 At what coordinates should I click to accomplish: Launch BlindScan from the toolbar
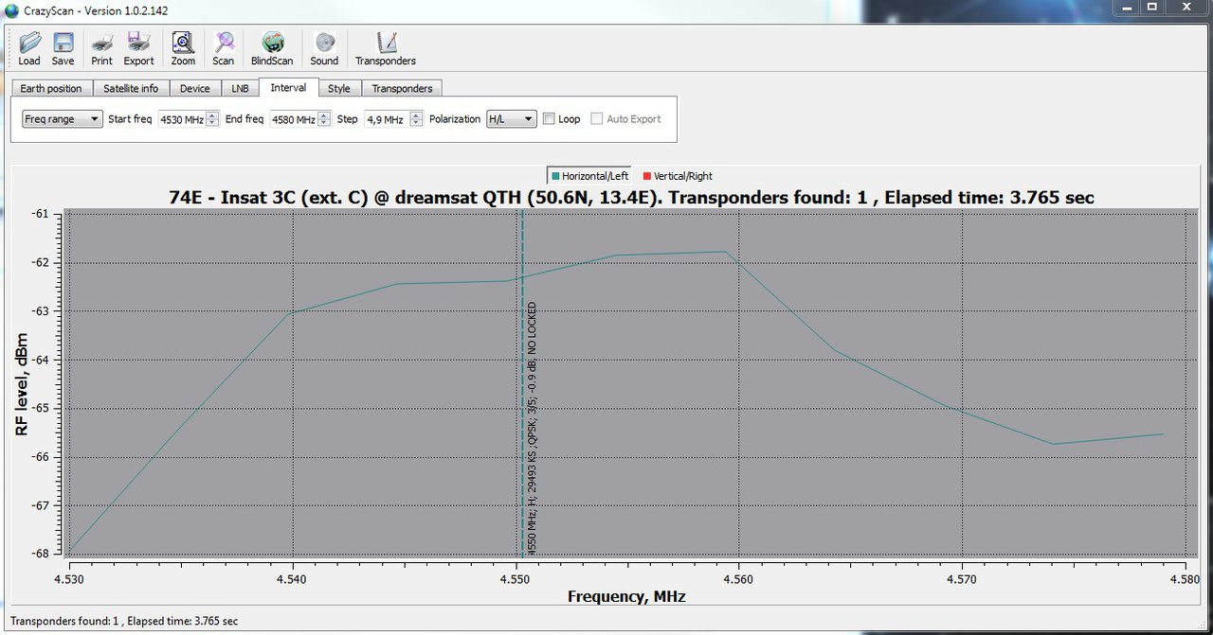272,44
